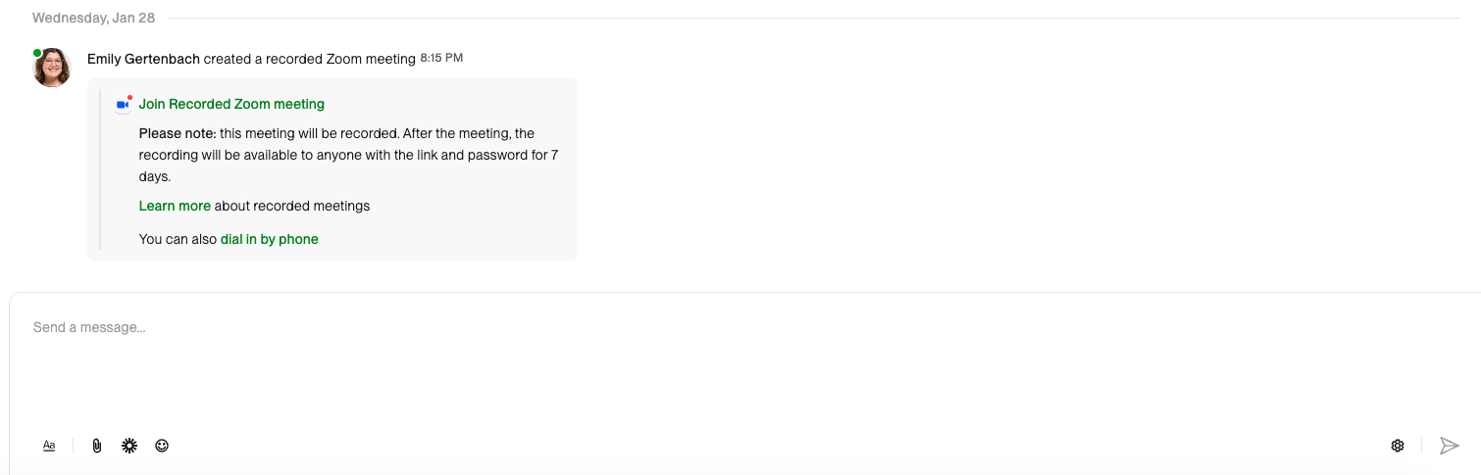This screenshot has height=475, width=1481.
Task: Open the emoji picker smiley icon
Action: [x=162, y=446]
